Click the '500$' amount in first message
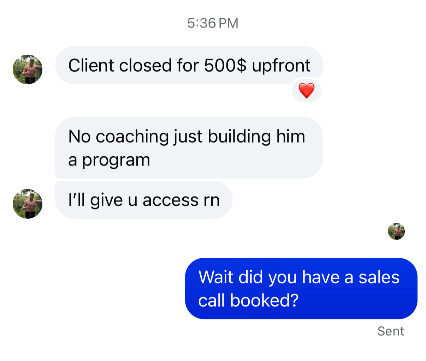The height and width of the screenshot is (361, 426). click(225, 65)
